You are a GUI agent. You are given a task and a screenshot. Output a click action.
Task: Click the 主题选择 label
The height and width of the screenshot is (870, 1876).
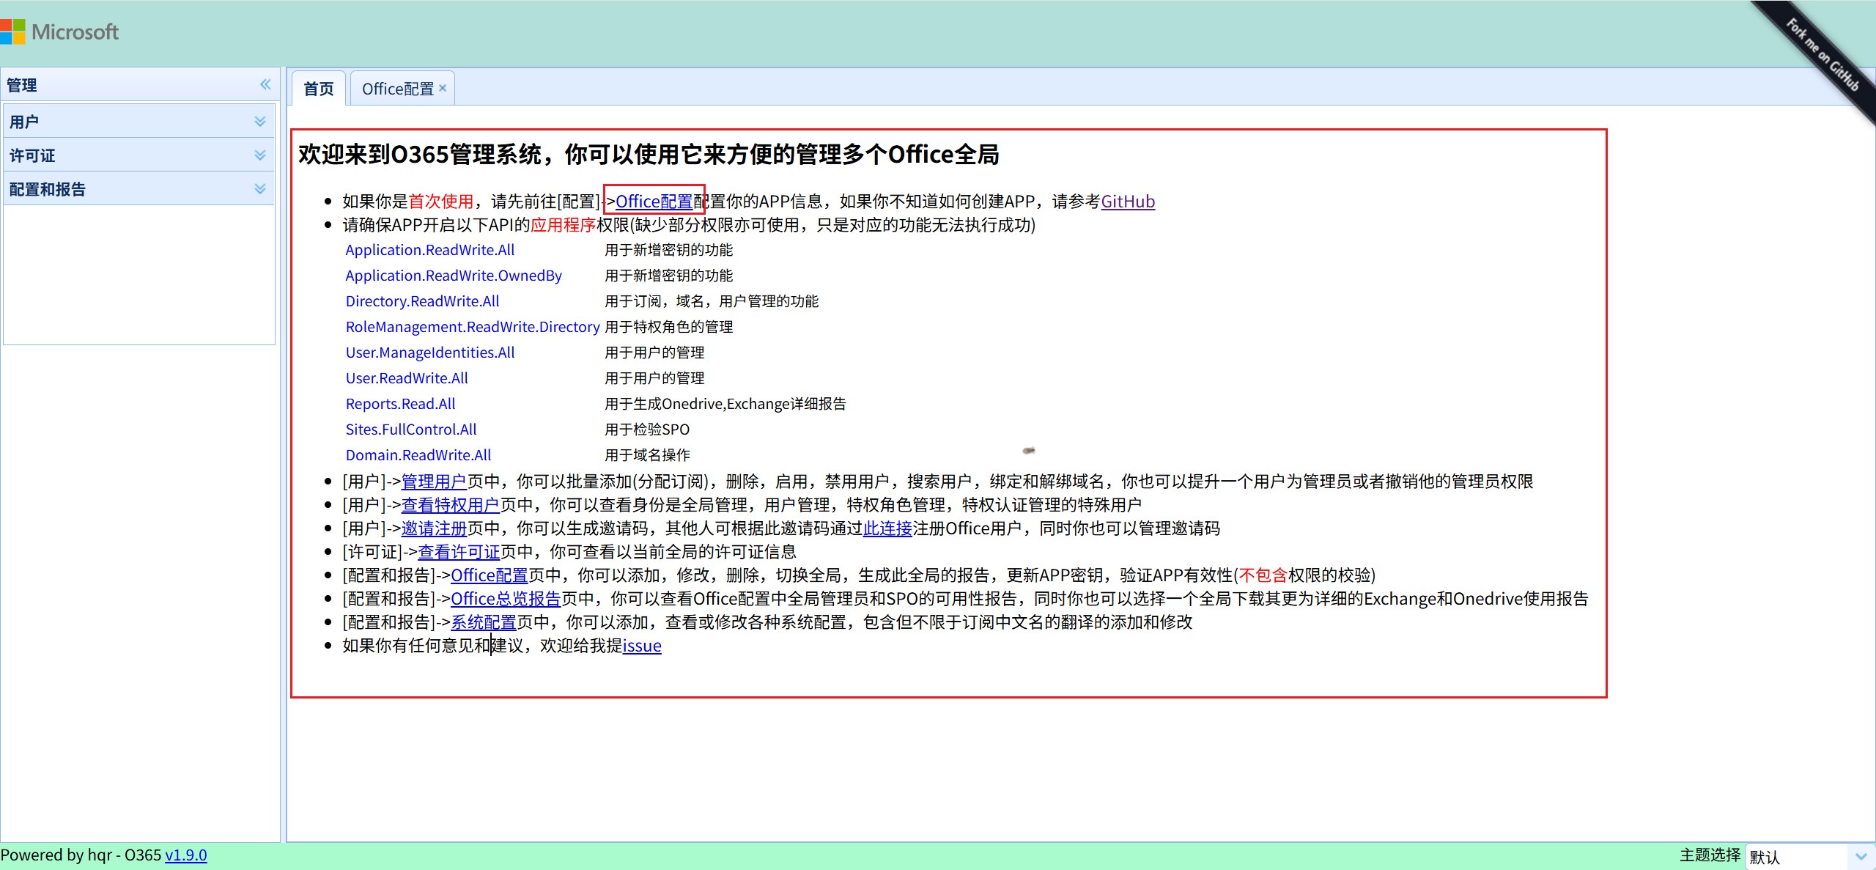1710,855
